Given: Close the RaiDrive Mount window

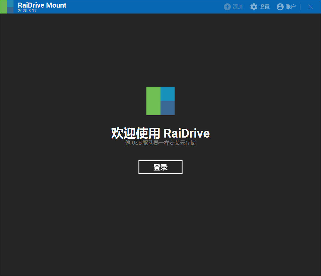Looking at the screenshot, I should click(310, 7).
